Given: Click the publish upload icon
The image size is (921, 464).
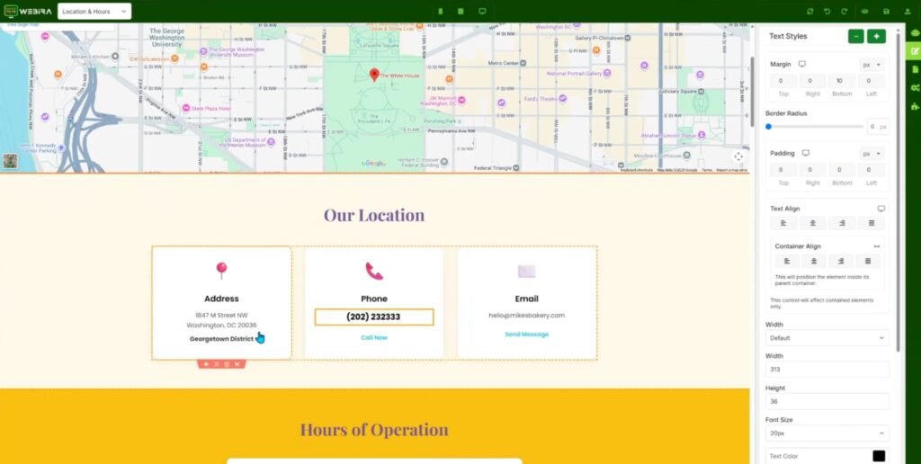Looking at the screenshot, I should 907,11.
